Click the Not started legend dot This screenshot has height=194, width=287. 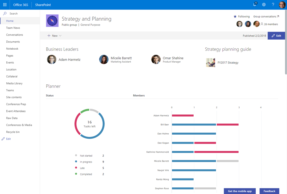click(x=76, y=155)
